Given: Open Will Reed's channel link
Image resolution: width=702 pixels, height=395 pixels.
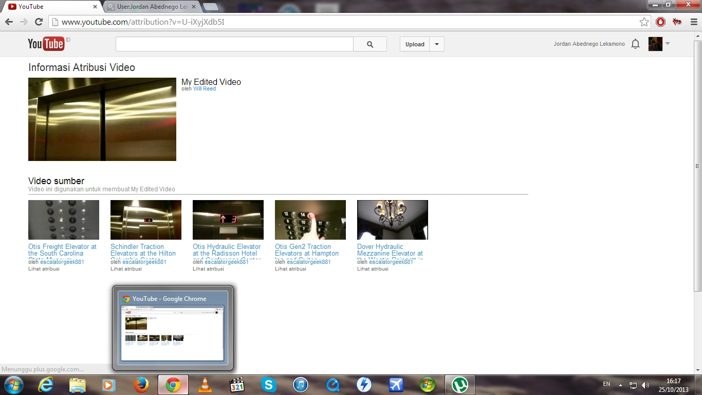Looking at the screenshot, I should 205,88.
